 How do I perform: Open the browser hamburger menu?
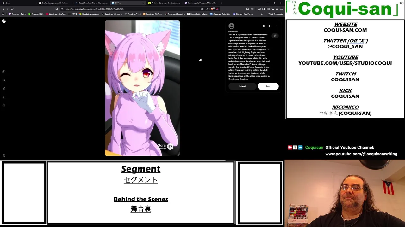(x=281, y=9)
